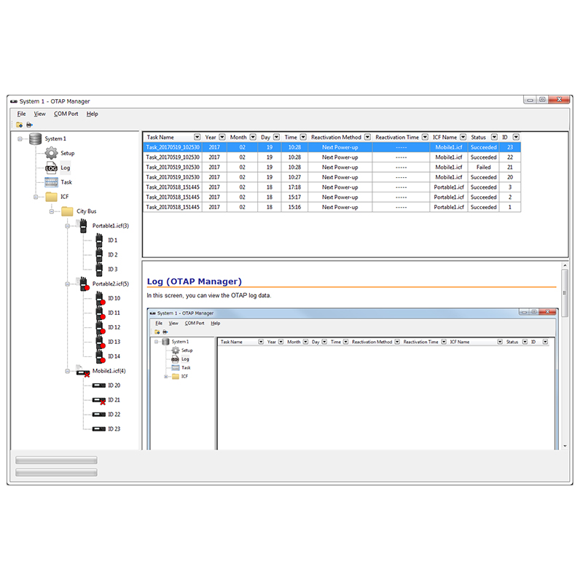The height and width of the screenshot is (583, 583).
Task: Click the folder icon in the main toolbar
Action: point(18,125)
